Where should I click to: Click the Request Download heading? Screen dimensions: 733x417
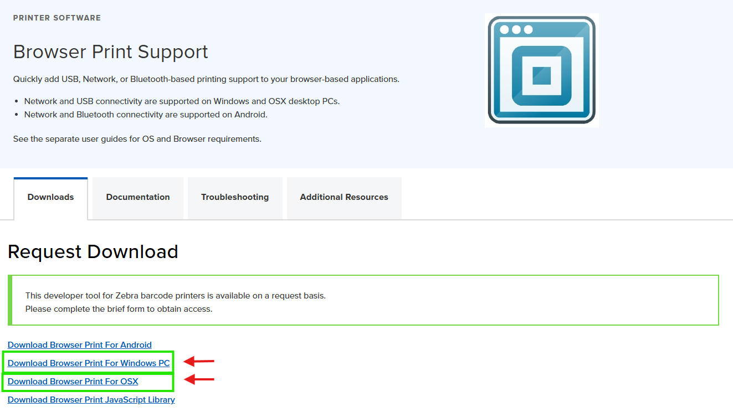(93, 251)
